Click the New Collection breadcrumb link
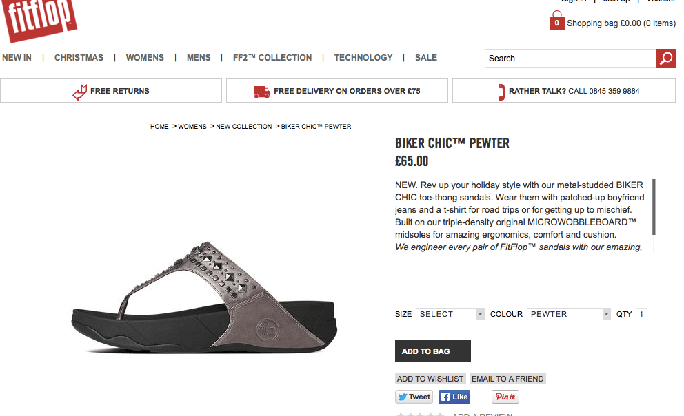Image resolution: width=684 pixels, height=416 pixels. click(244, 127)
